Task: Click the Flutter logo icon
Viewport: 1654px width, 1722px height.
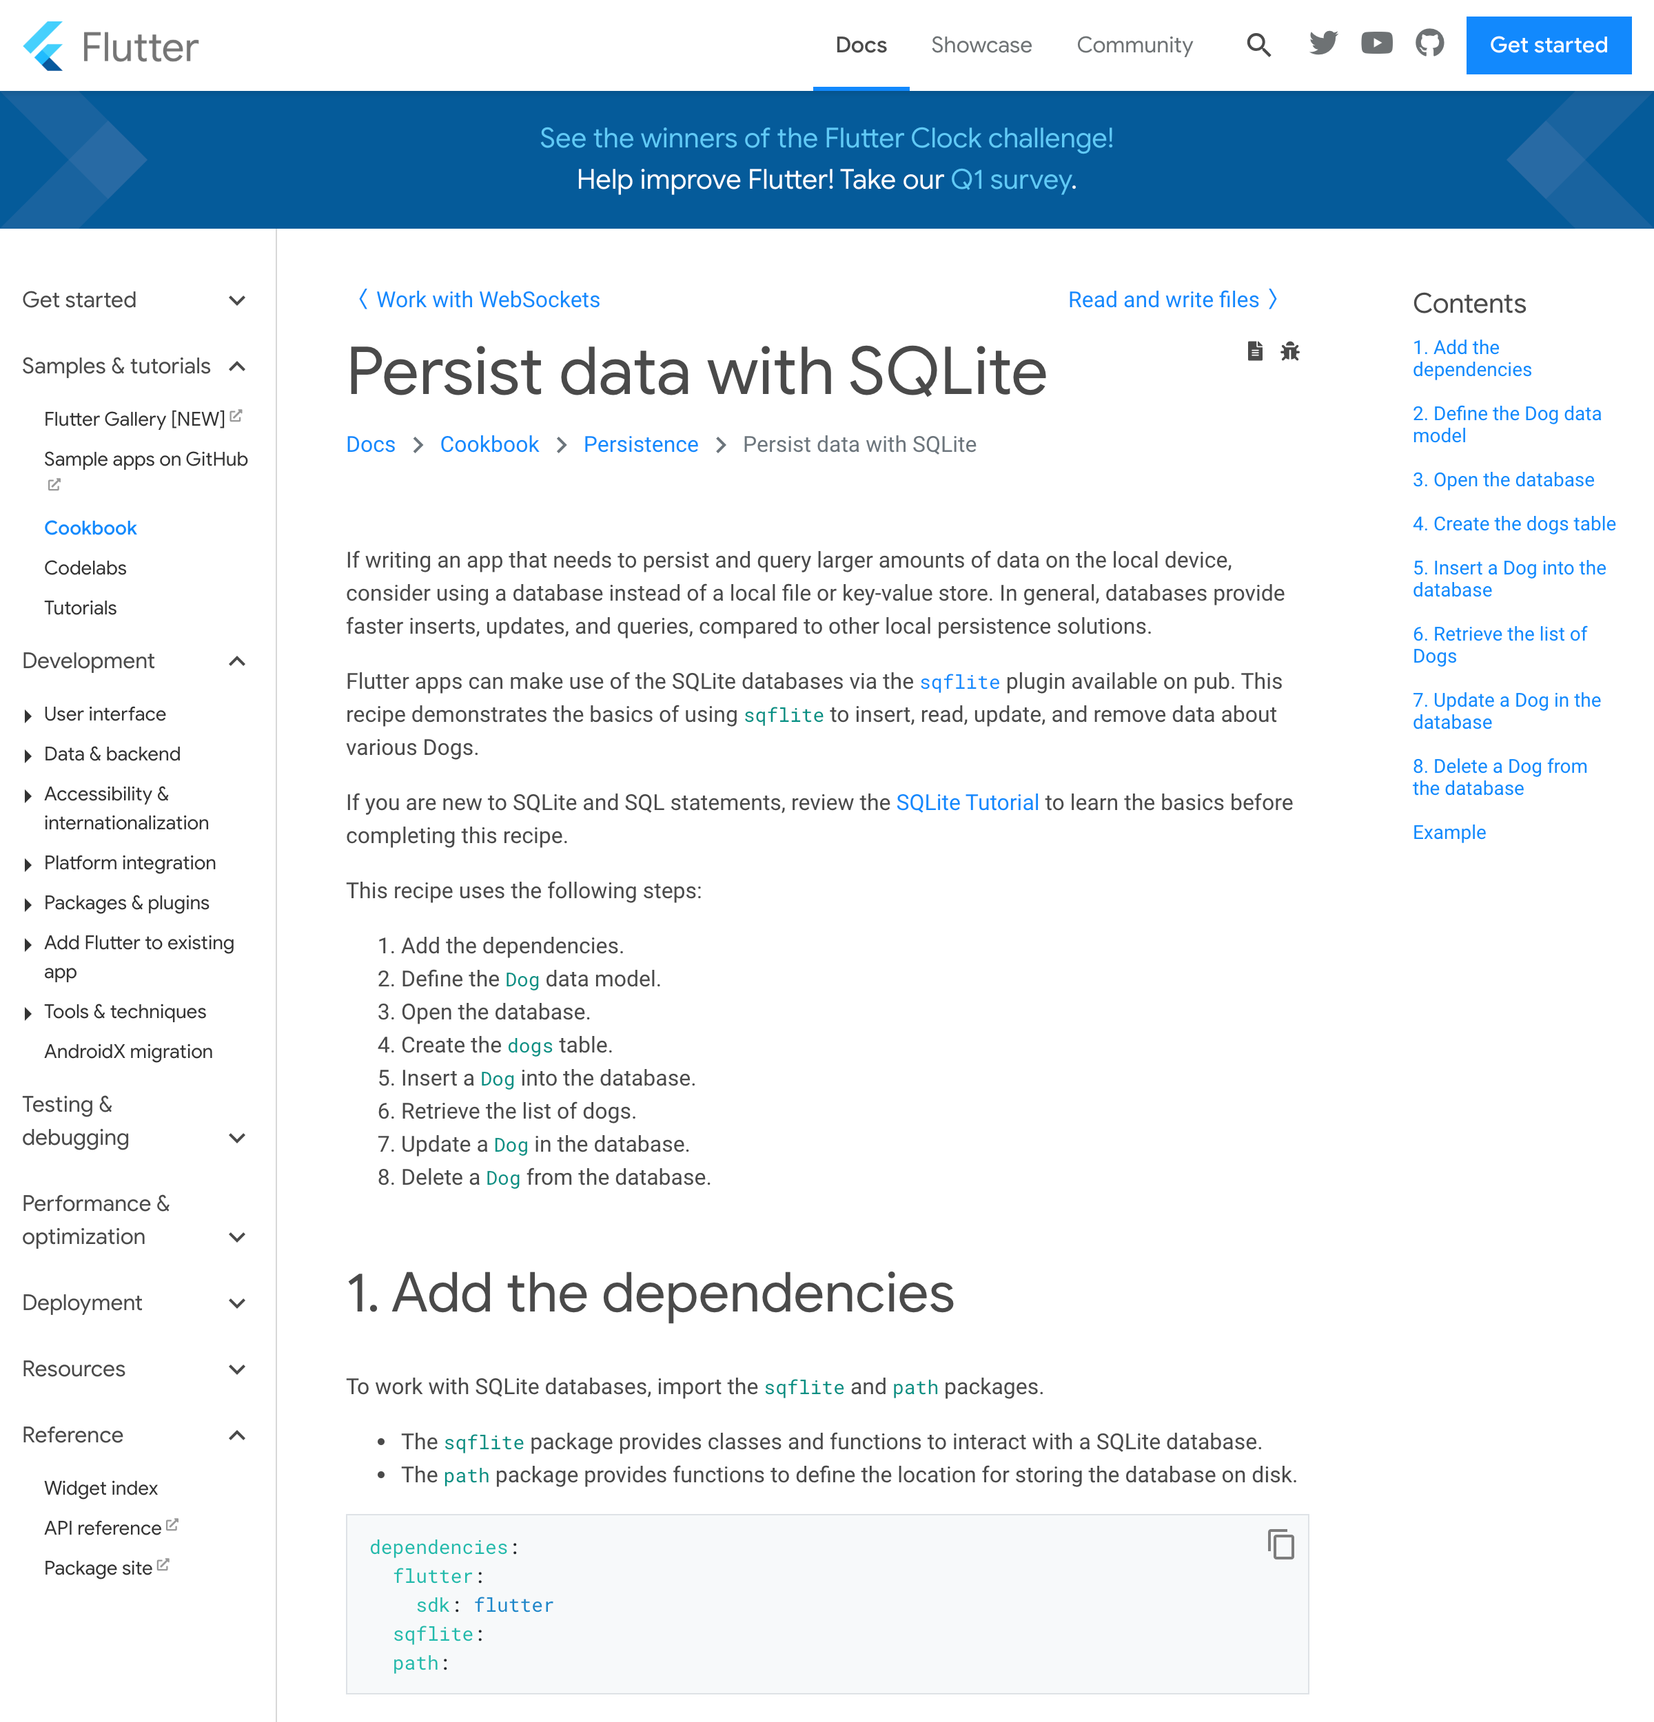Action: 43,45
